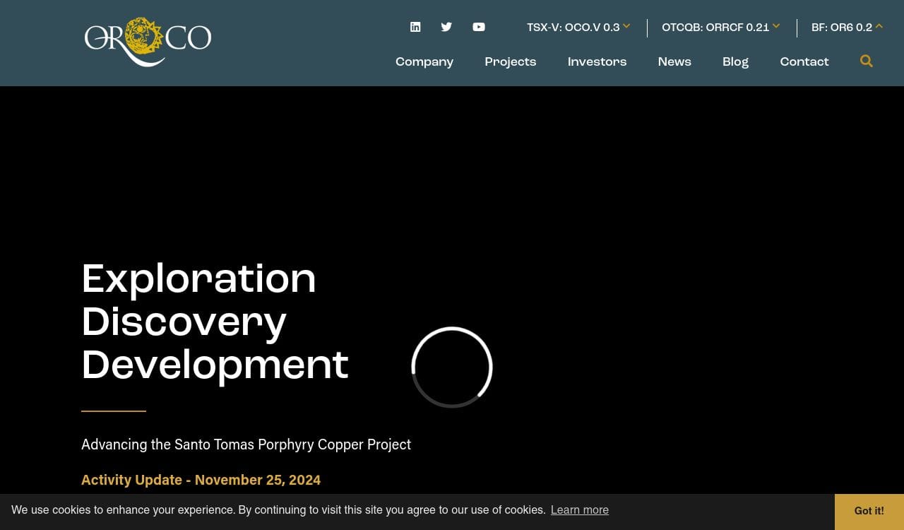This screenshot has width=904, height=530.
Task: Click the Oroco logo to go home
Action: pyautogui.click(x=148, y=42)
